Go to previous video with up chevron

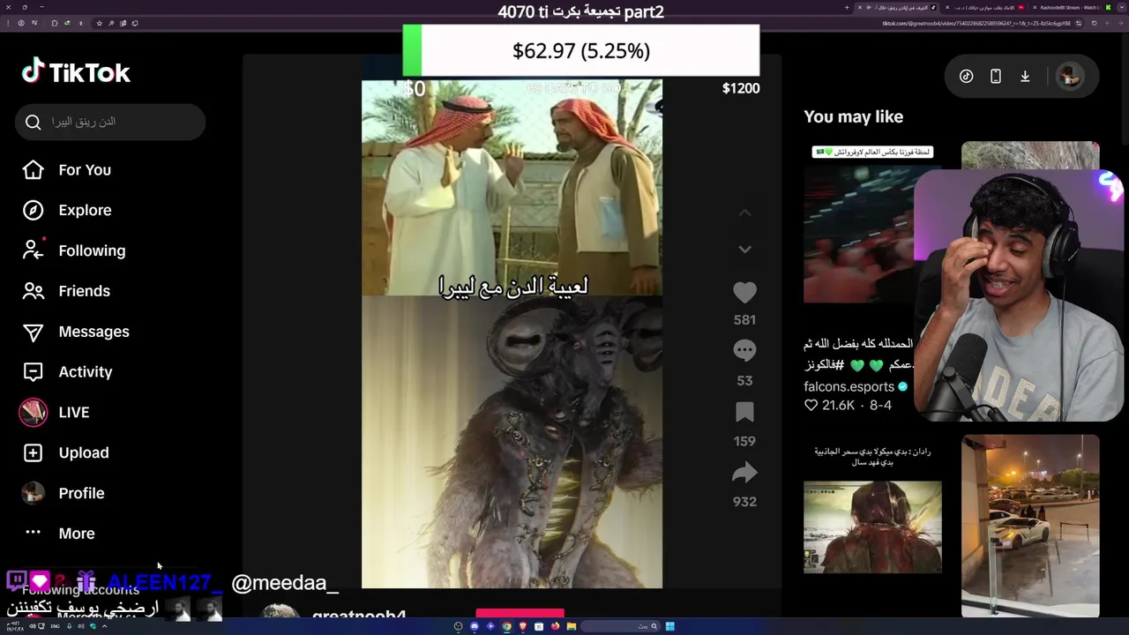(x=744, y=213)
